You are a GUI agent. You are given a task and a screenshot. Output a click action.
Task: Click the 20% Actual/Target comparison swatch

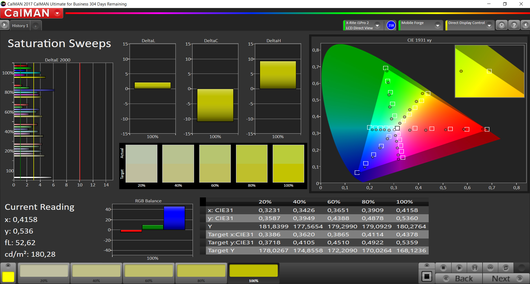[x=142, y=164]
